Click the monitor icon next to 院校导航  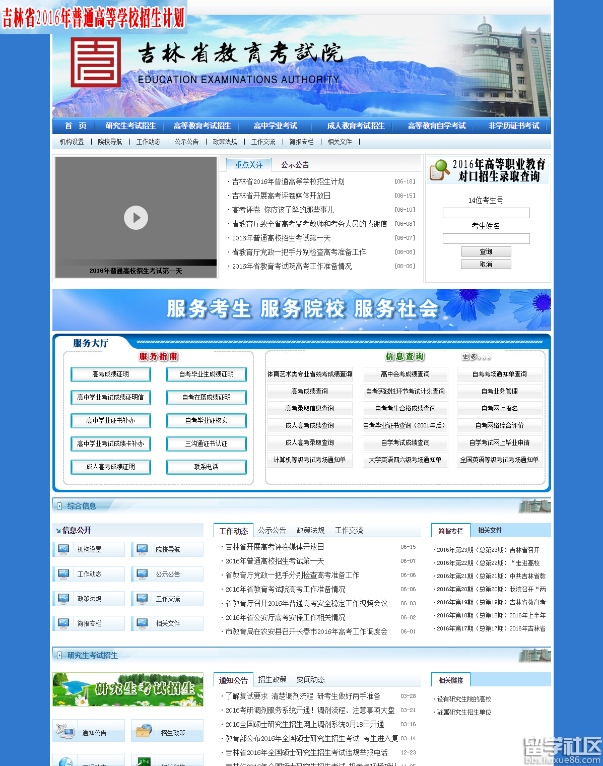142,549
